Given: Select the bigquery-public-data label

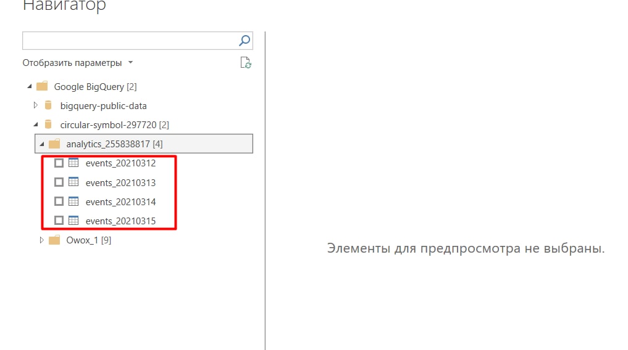Looking at the screenshot, I should (x=103, y=106).
